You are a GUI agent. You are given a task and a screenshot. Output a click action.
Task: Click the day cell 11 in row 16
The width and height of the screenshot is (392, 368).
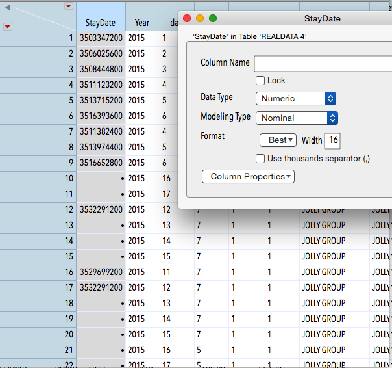click(x=177, y=272)
